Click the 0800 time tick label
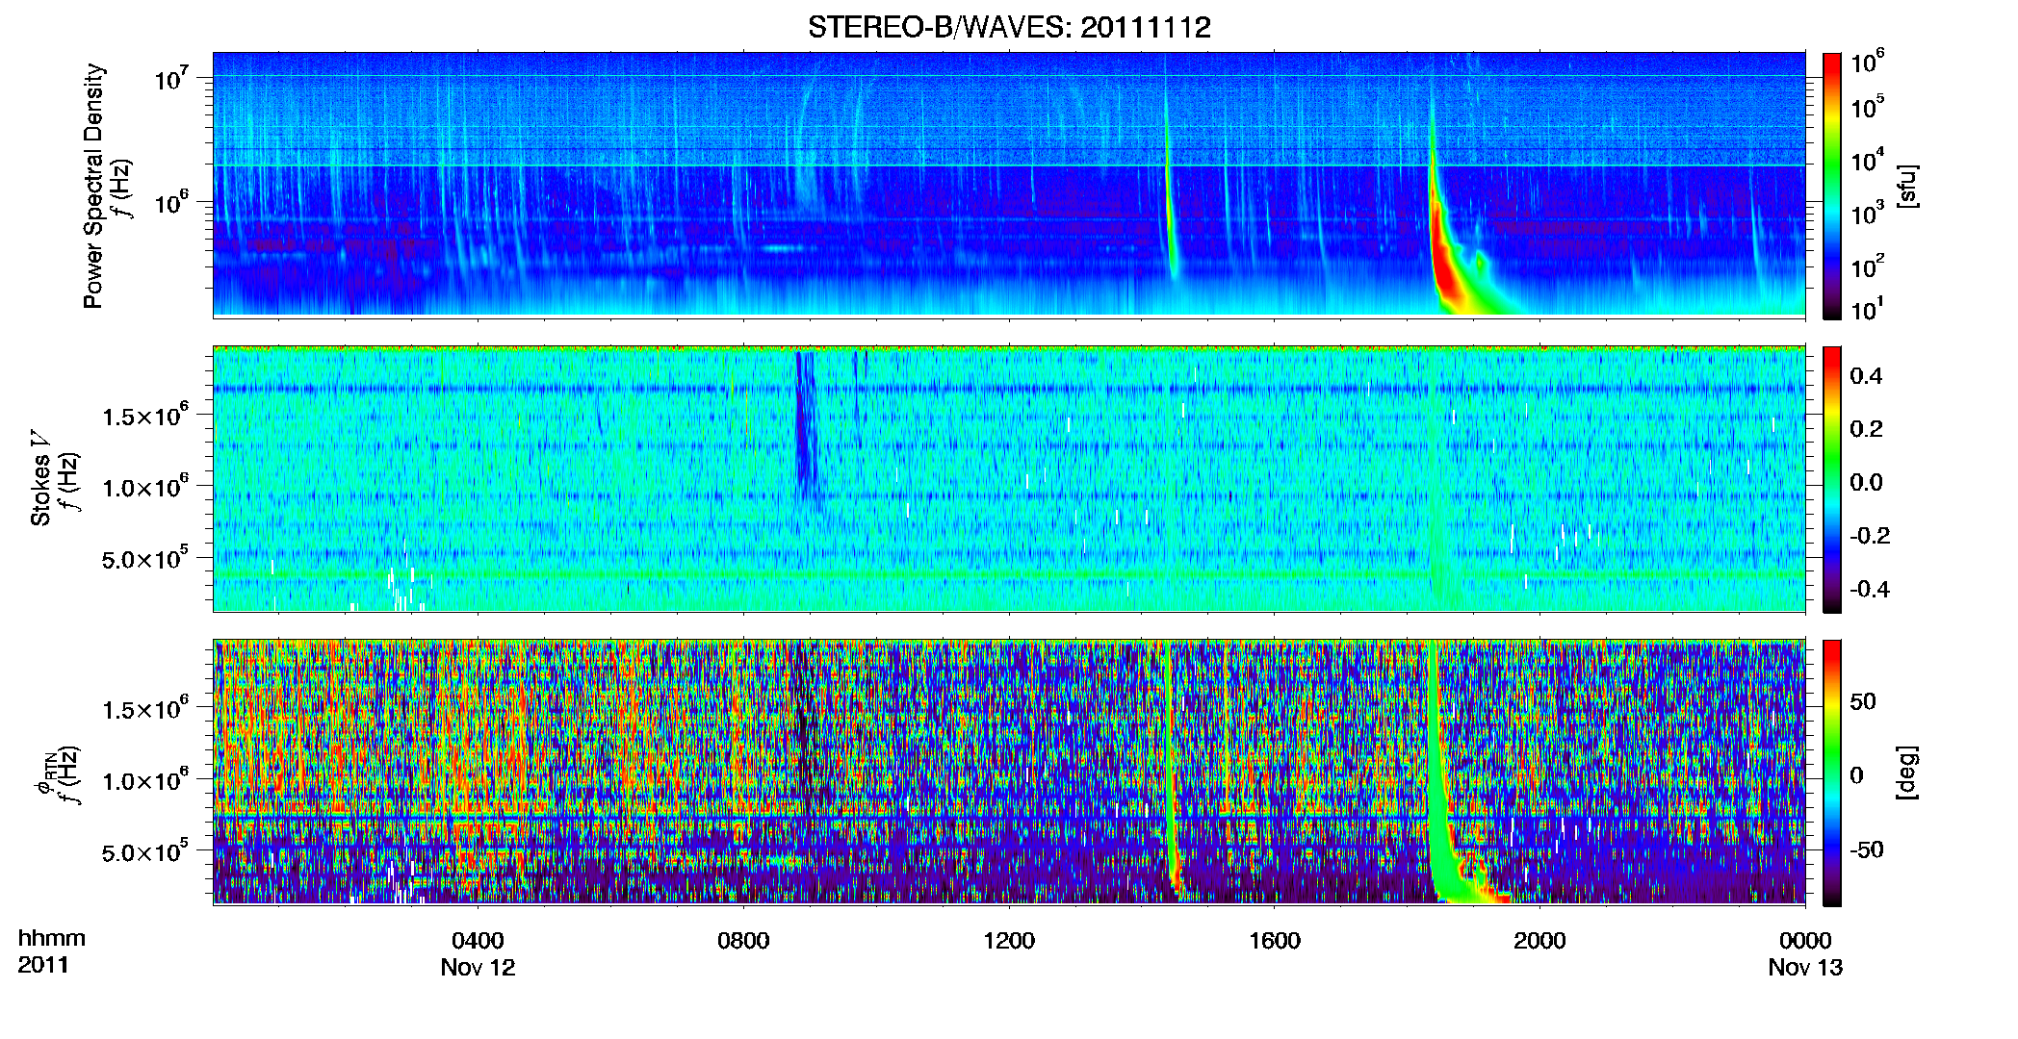 pos(743,940)
